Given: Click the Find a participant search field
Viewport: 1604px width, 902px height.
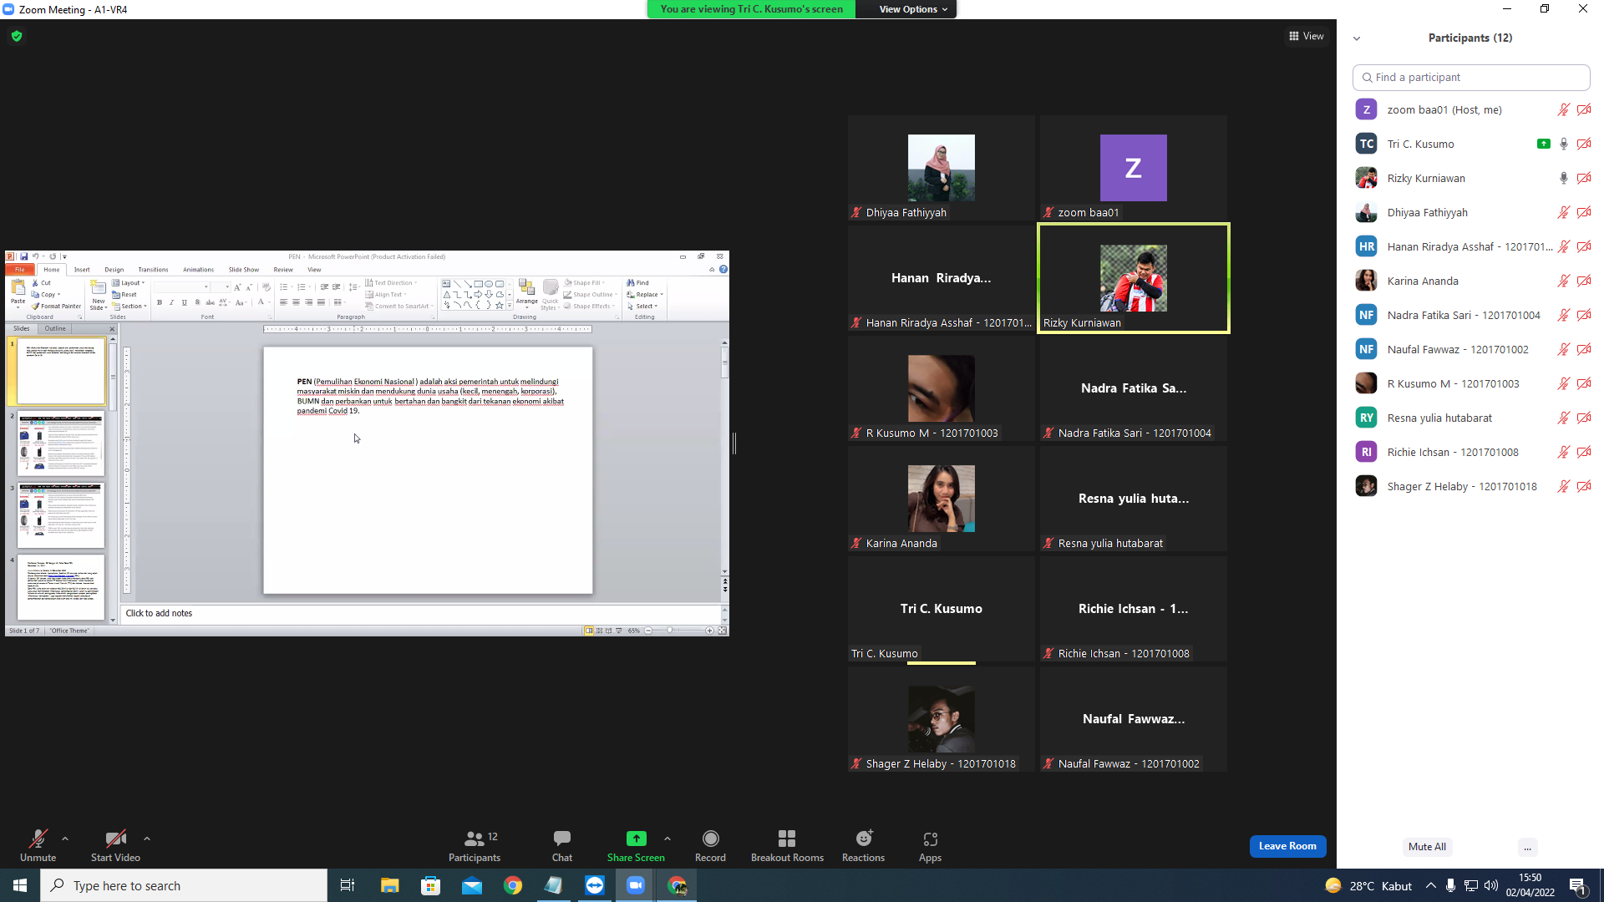Looking at the screenshot, I should click(x=1471, y=78).
